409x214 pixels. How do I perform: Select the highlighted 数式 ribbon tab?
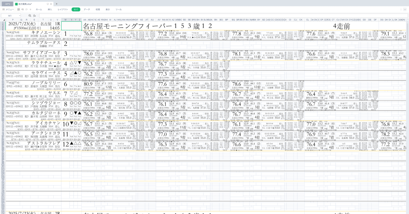(x=76, y=10)
